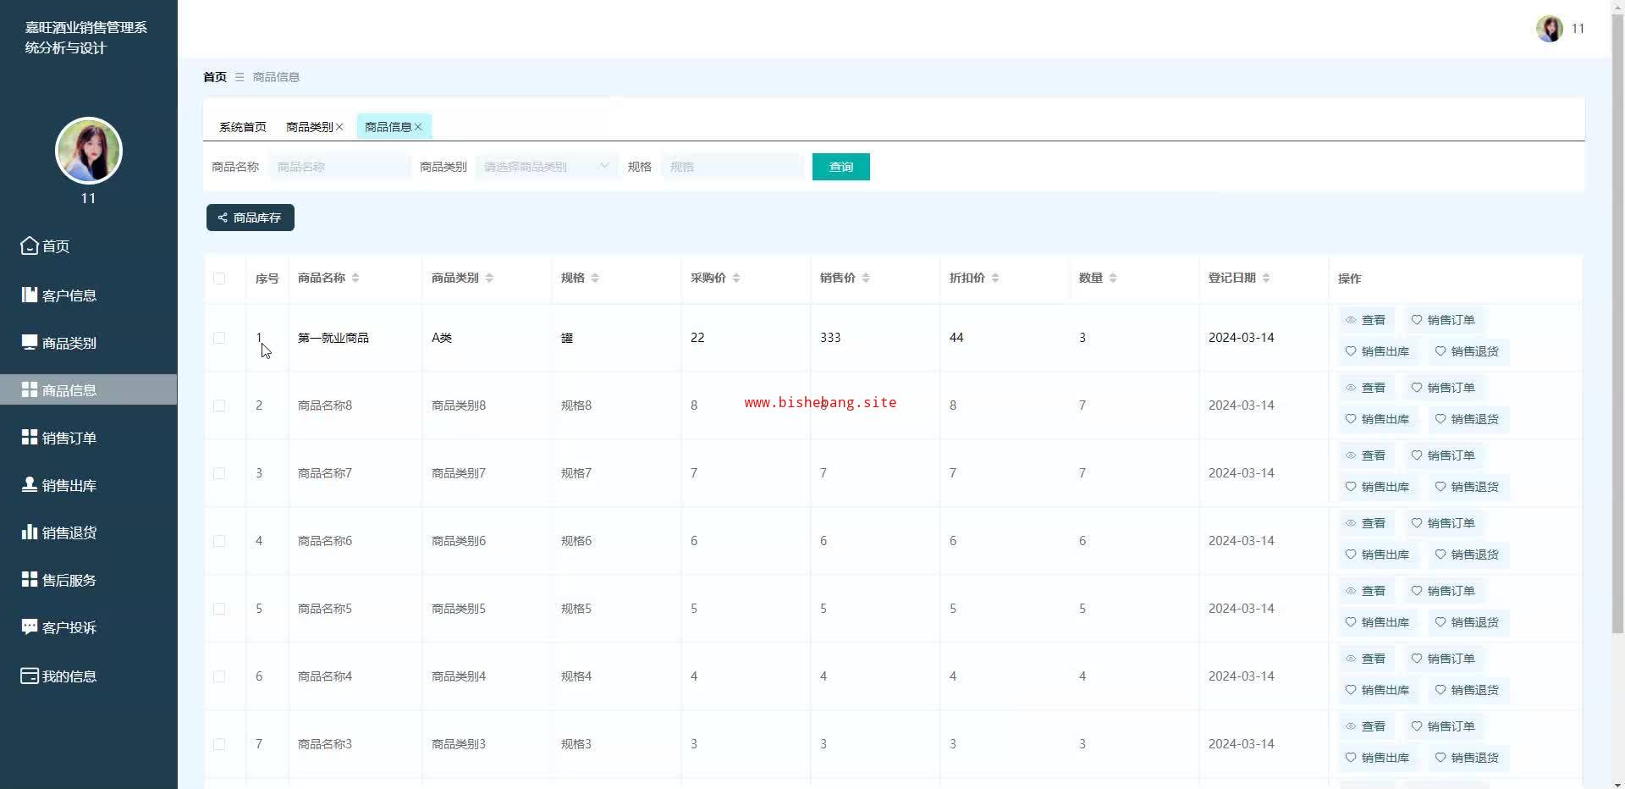
Task: Click the user avatar in top-right header
Action: pos(1549,29)
